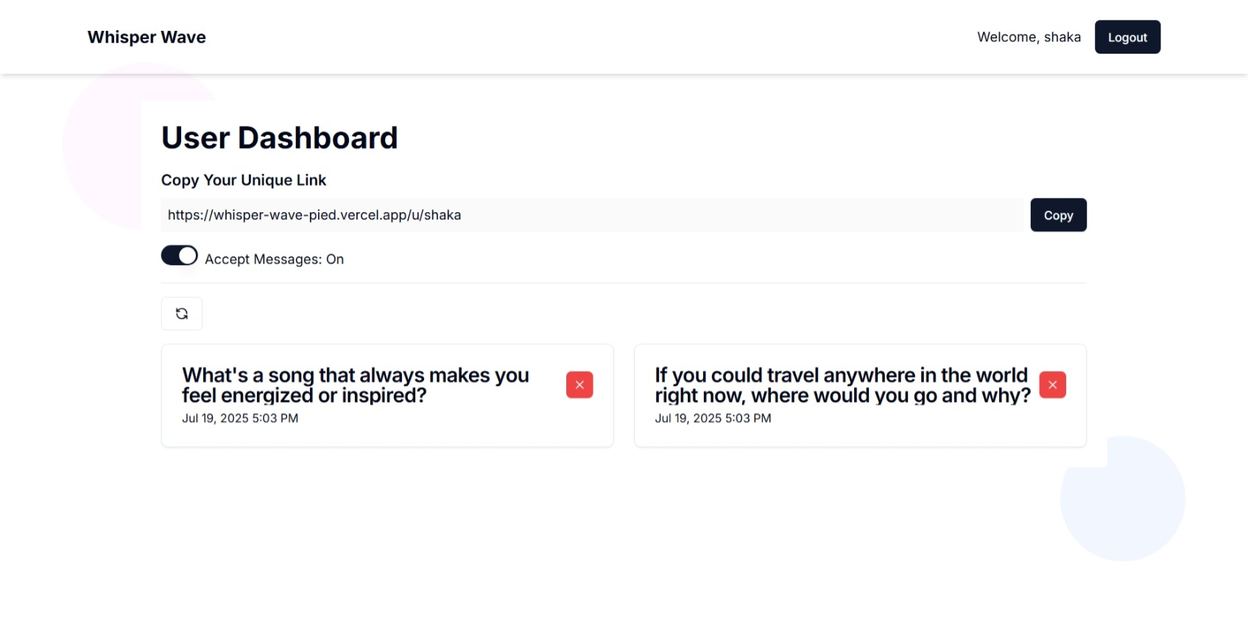This screenshot has height=623, width=1248.
Task: Delete the song question message
Action: (x=579, y=385)
